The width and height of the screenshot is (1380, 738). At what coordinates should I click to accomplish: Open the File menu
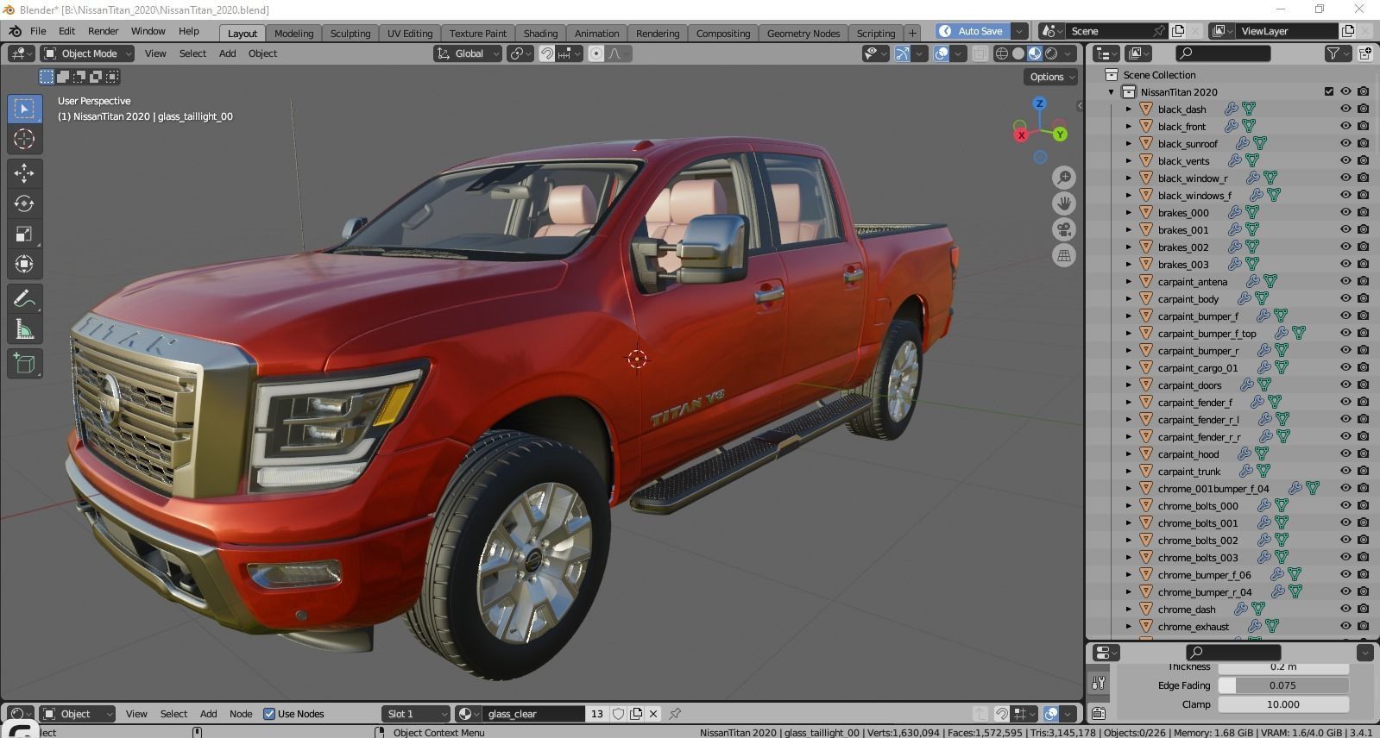coord(38,31)
